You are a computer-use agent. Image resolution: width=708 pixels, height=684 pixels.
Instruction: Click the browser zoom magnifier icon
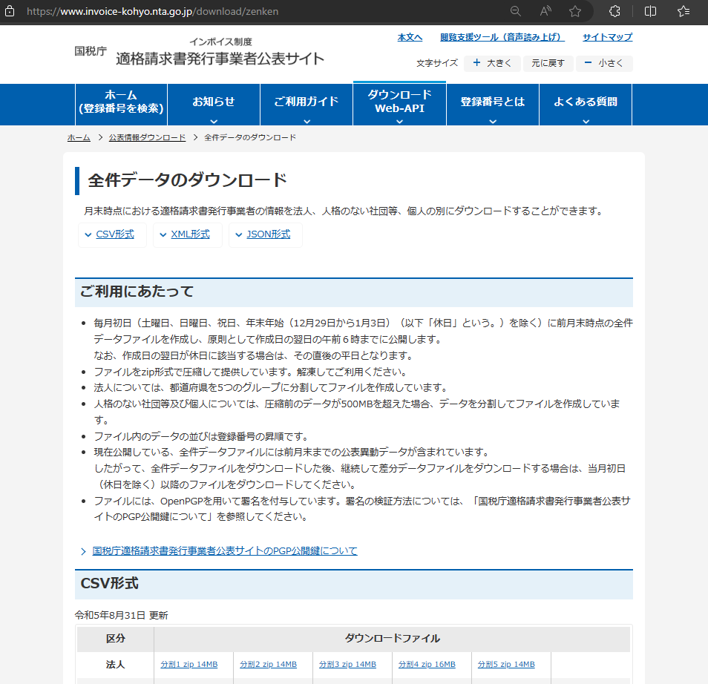click(516, 11)
